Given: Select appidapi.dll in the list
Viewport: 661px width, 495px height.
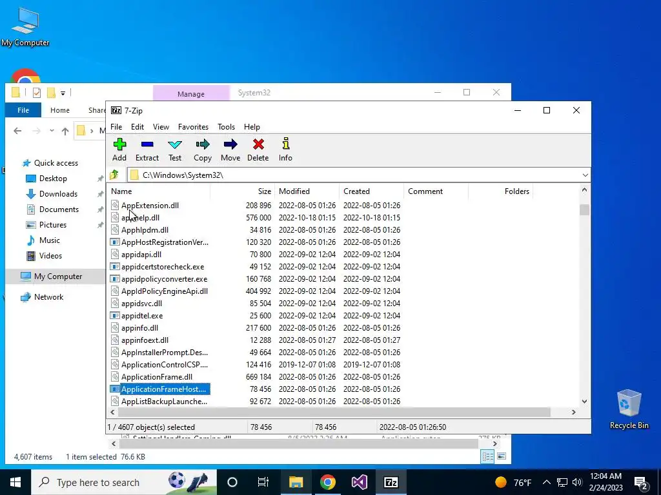Looking at the screenshot, I should (141, 254).
